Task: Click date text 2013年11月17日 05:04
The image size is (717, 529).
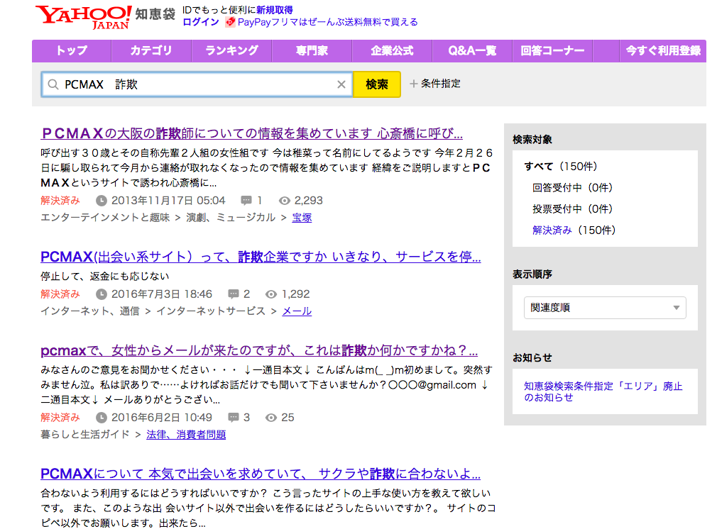Action: [168, 201]
